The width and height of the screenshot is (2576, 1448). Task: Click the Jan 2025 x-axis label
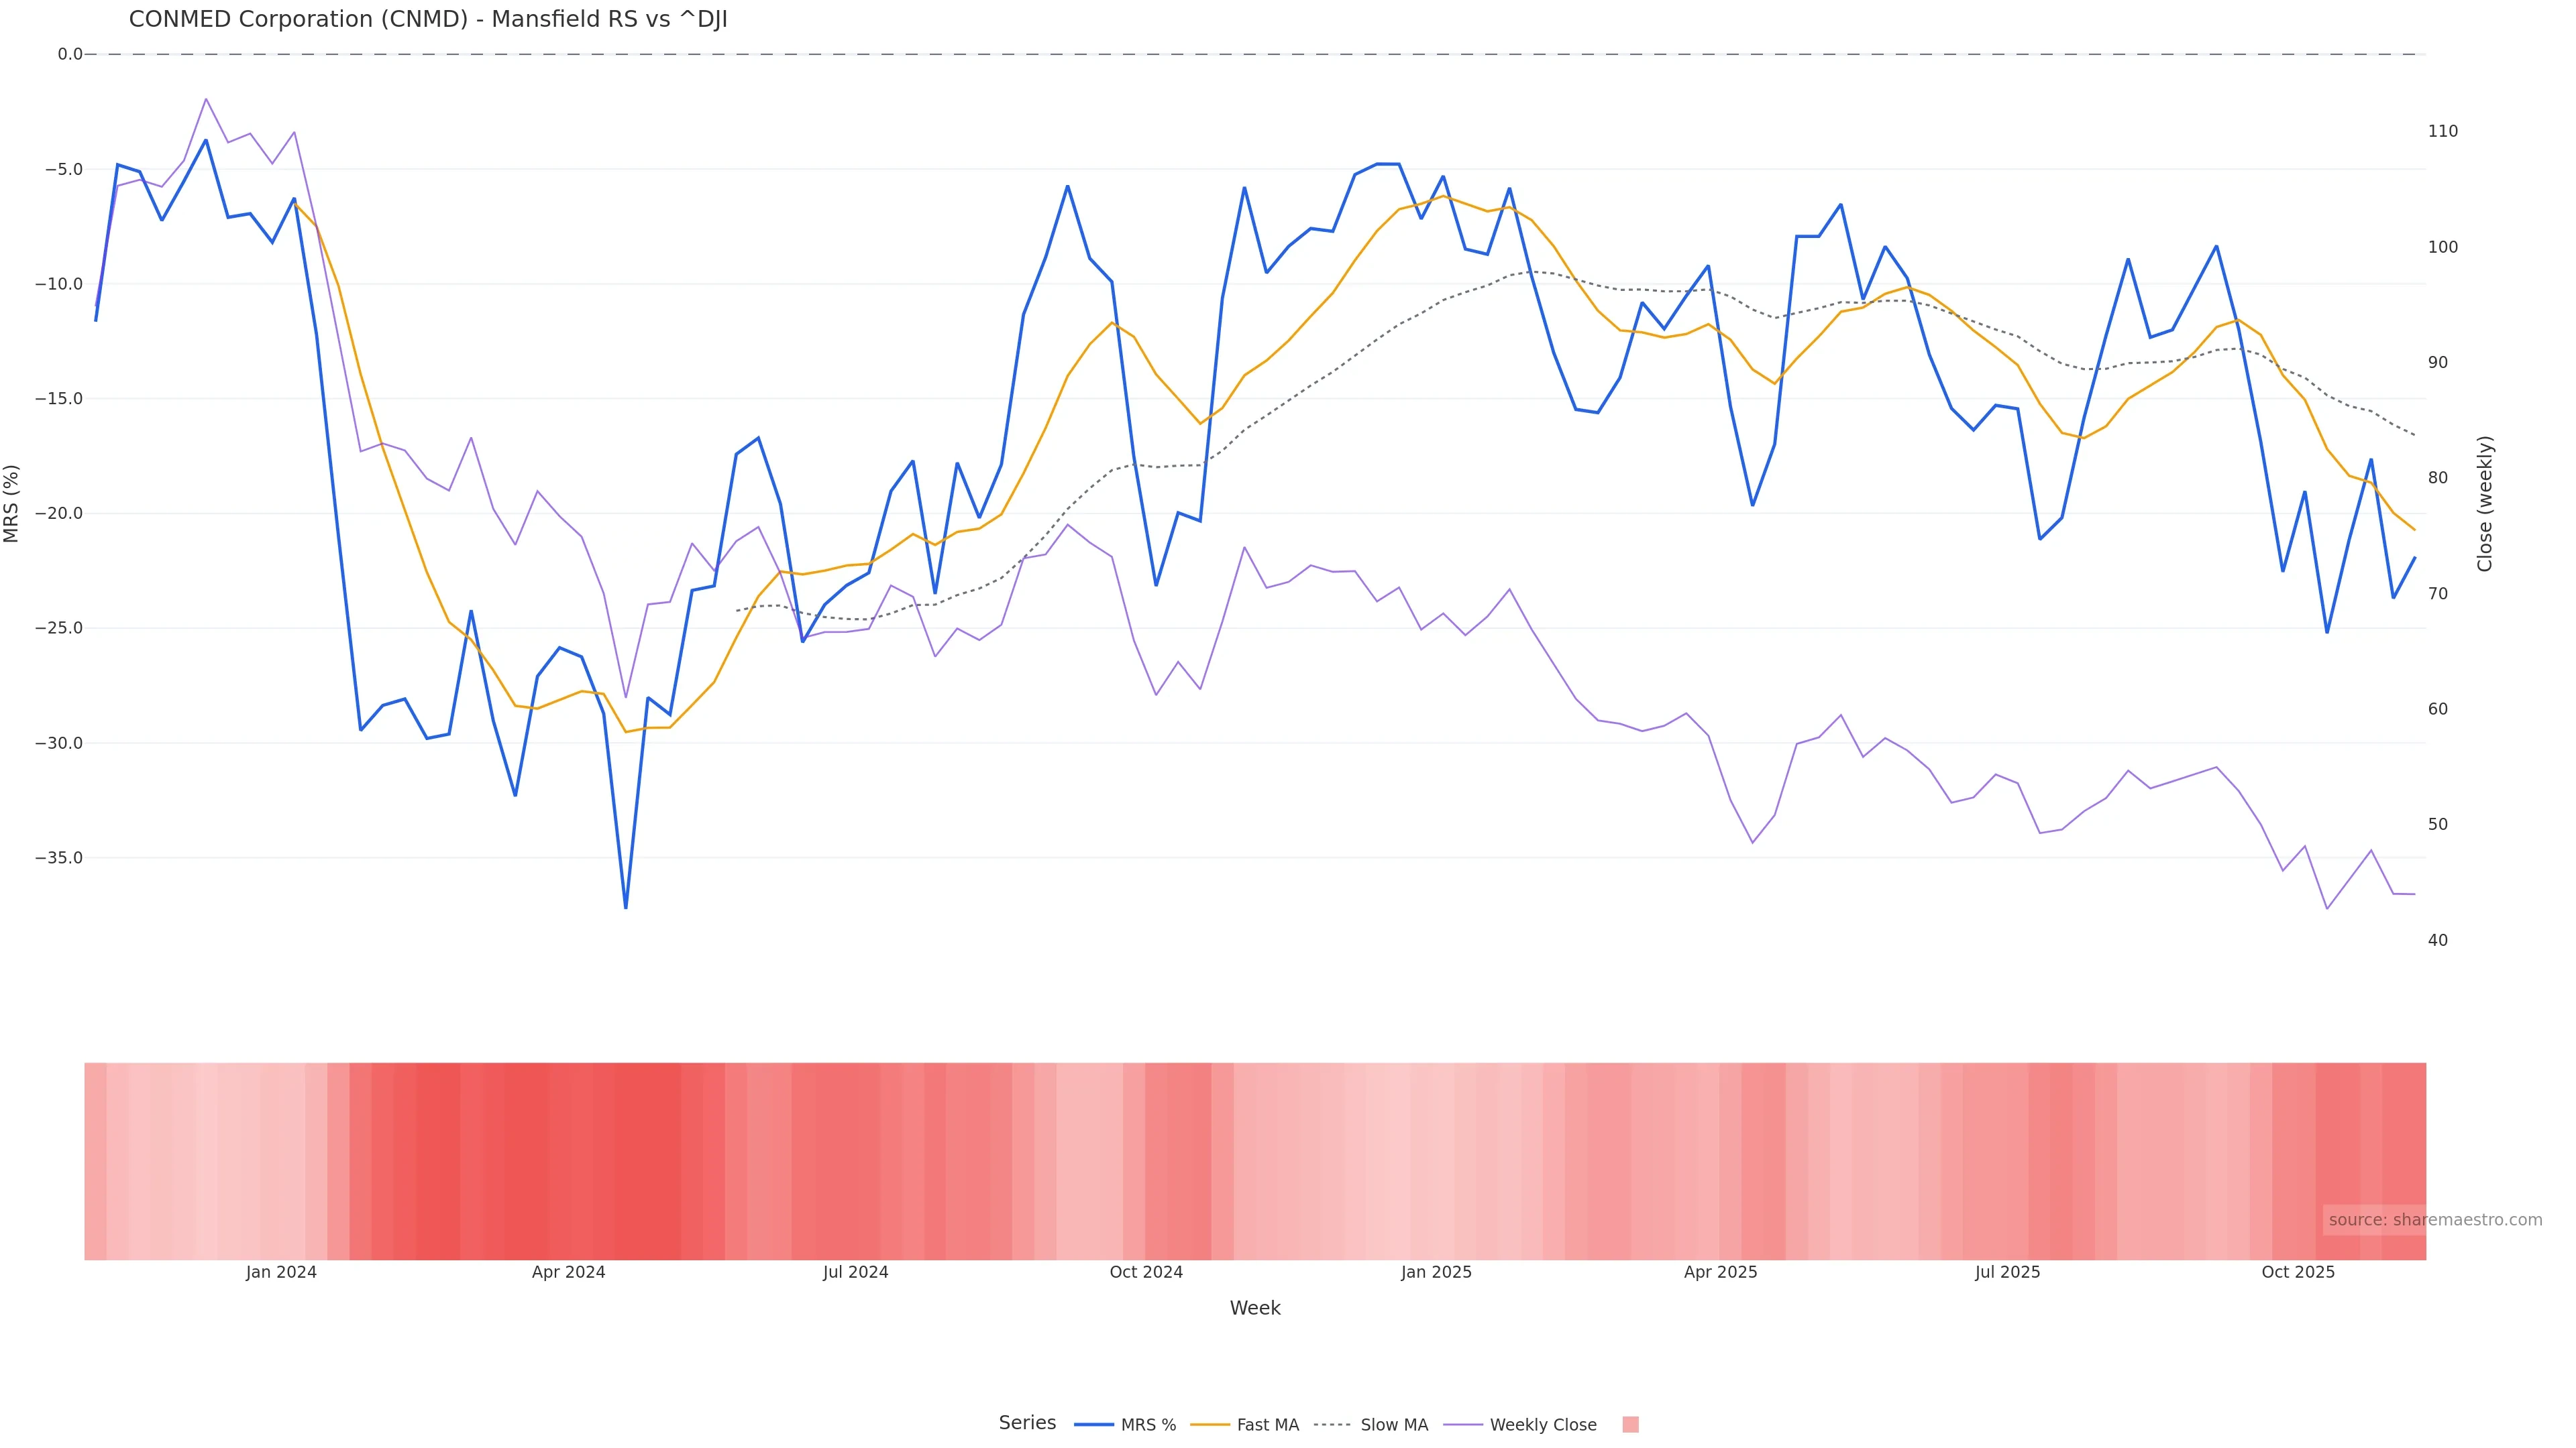click(x=1436, y=1272)
